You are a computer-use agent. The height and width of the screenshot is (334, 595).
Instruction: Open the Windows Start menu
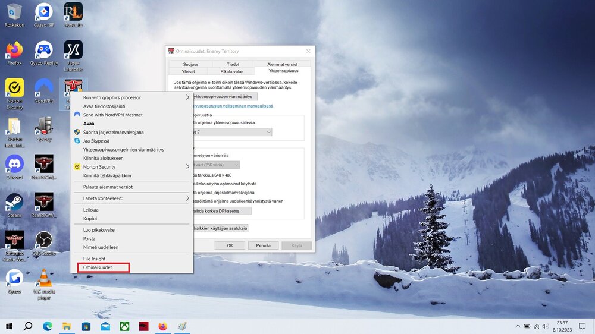(9, 326)
